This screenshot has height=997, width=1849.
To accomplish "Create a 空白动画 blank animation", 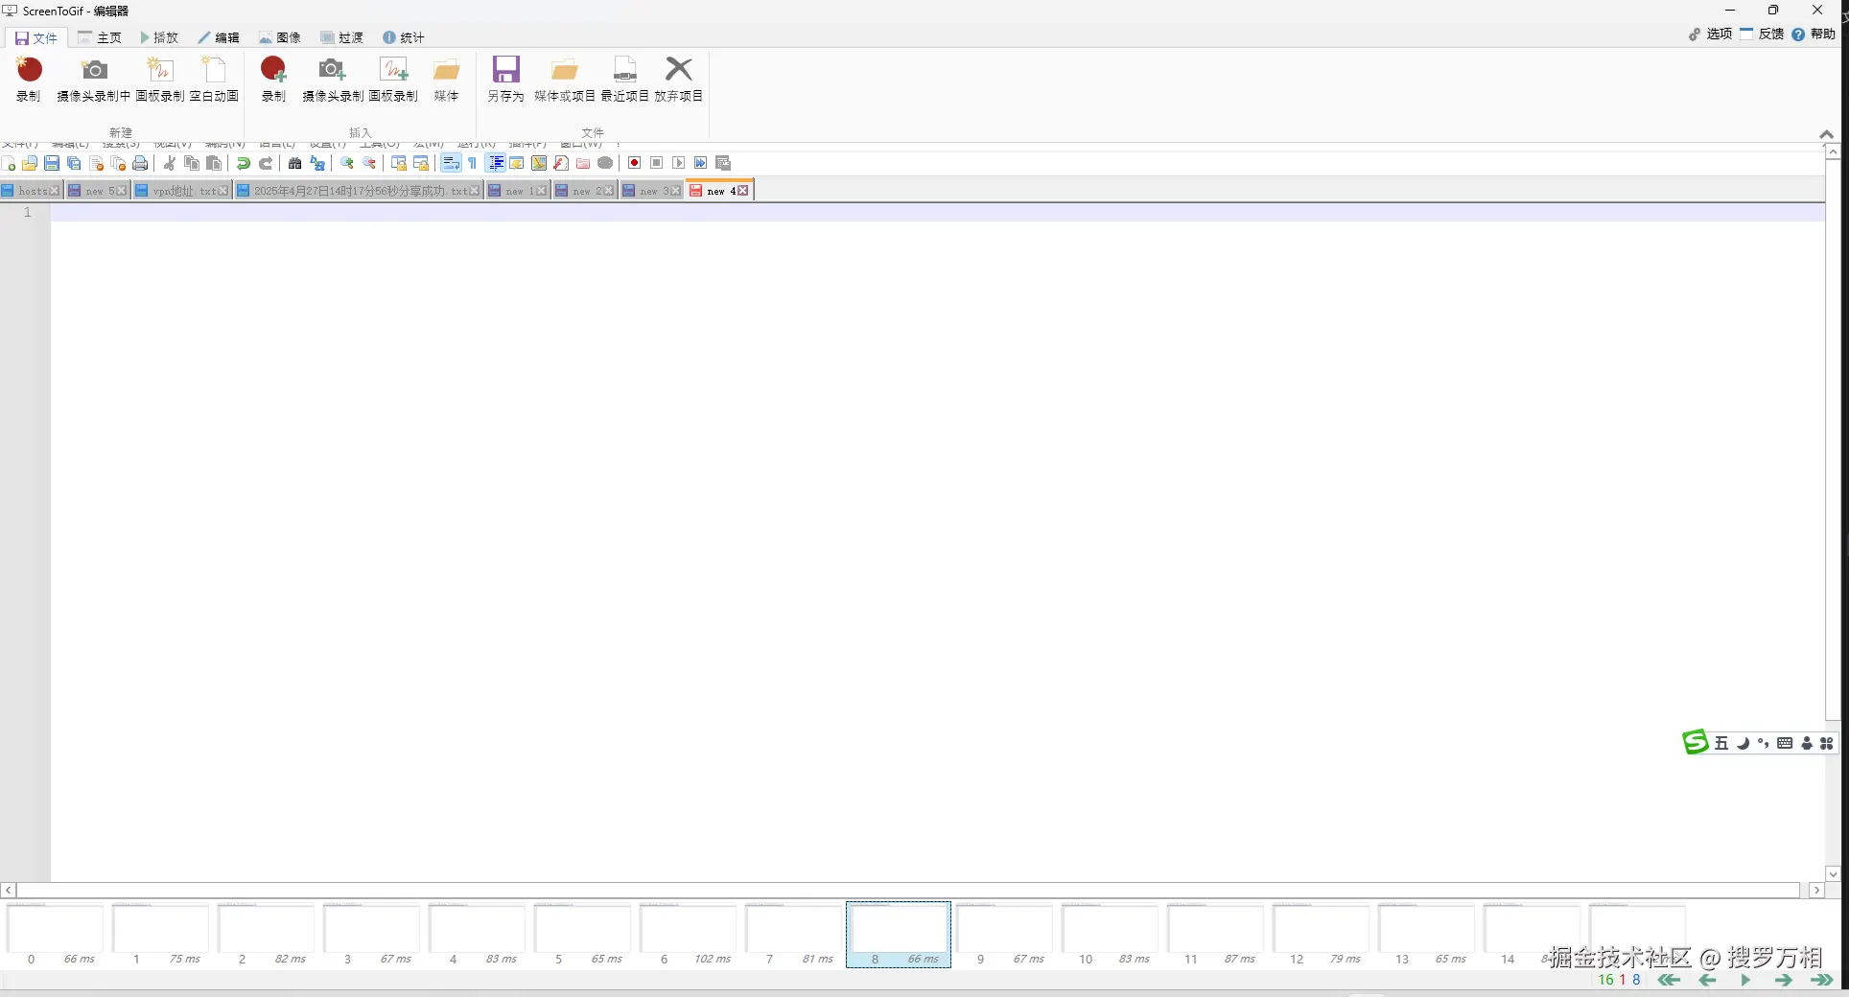I will (214, 79).
